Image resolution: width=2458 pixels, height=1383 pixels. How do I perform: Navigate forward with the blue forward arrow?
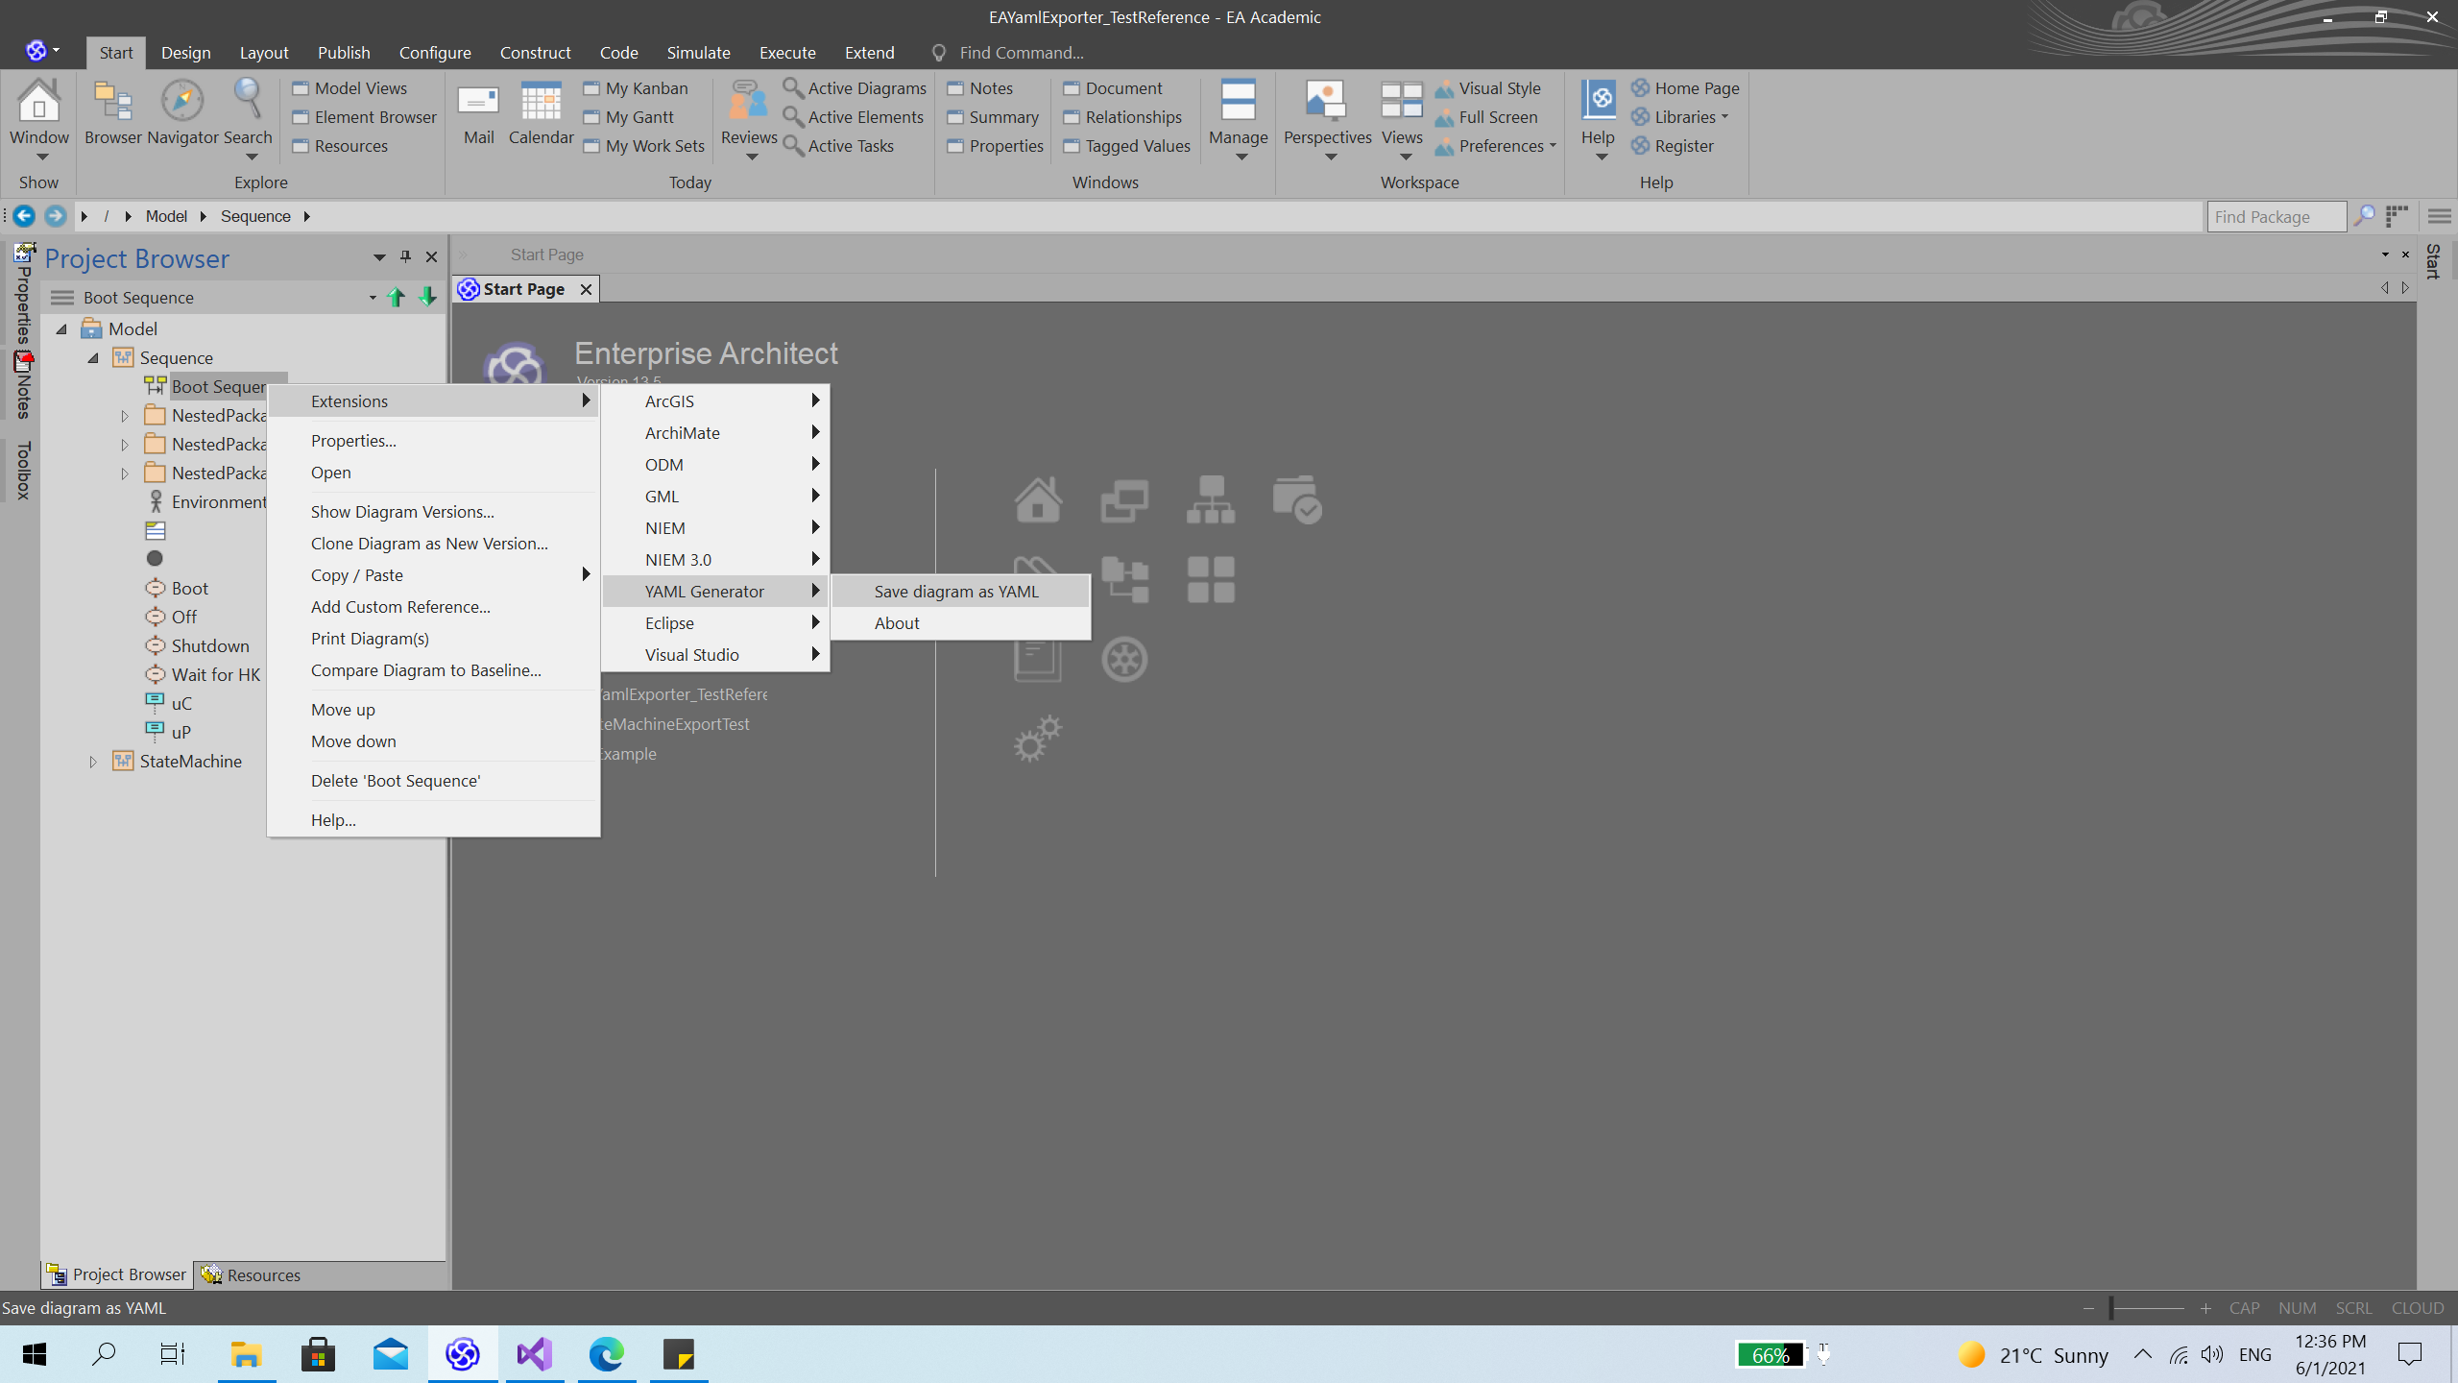[56, 216]
